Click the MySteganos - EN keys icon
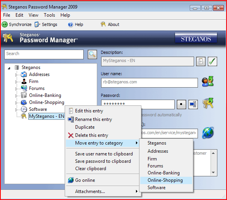Image resolution: width=227 pixels, height=200 pixels. click(x=24, y=116)
